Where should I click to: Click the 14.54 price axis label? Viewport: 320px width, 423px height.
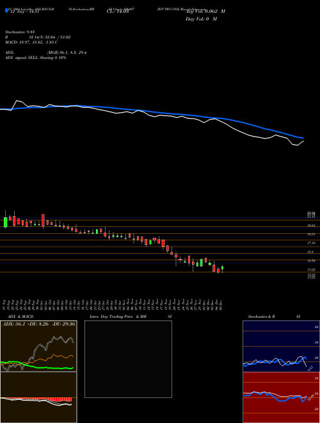(311, 261)
